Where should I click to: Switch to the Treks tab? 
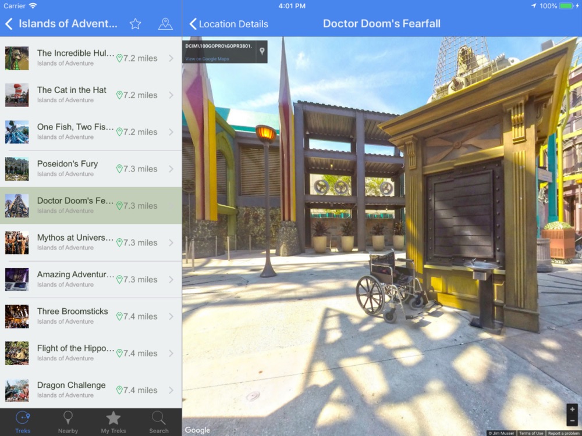pos(23,422)
